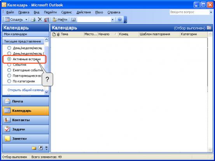Click (Отбор выполнен) filter label in header
Viewport: 215px width, 161px height.
189,28
